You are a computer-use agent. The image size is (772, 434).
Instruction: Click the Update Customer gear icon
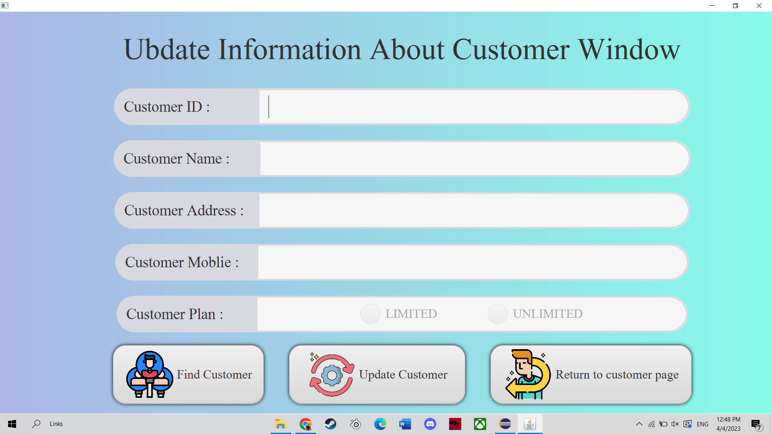pyautogui.click(x=332, y=375)
